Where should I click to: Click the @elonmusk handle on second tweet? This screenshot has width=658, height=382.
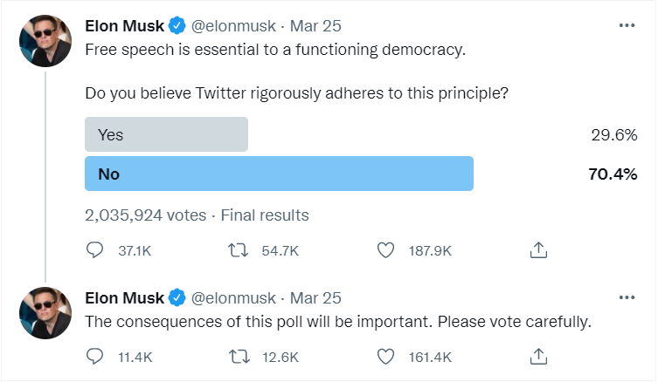[x=232, y=297]
